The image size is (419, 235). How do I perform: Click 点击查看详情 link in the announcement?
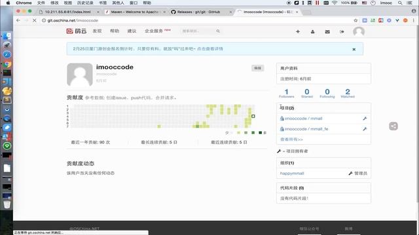point(210,49)
